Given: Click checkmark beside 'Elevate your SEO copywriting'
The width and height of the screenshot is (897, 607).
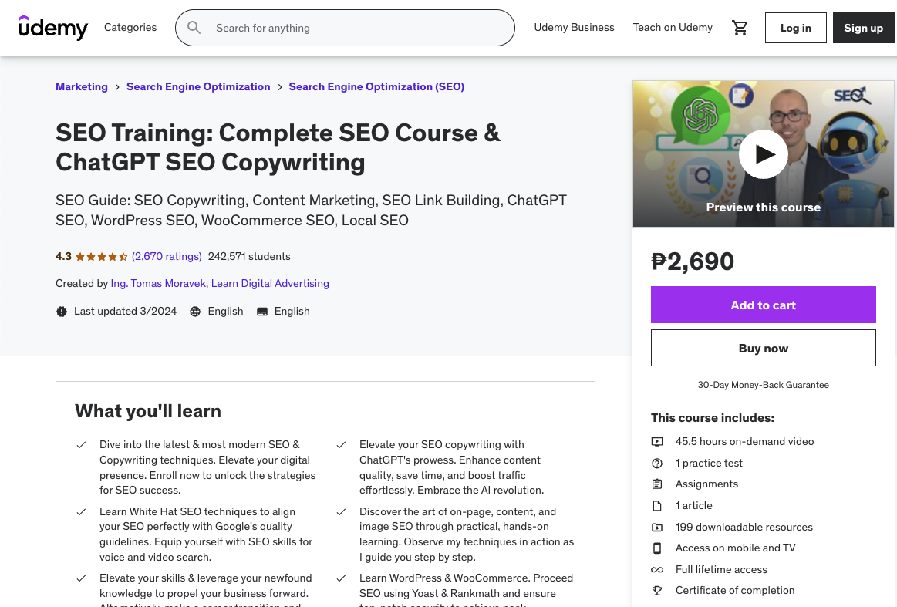Looking at the screenshot, I should coord(341,444).
